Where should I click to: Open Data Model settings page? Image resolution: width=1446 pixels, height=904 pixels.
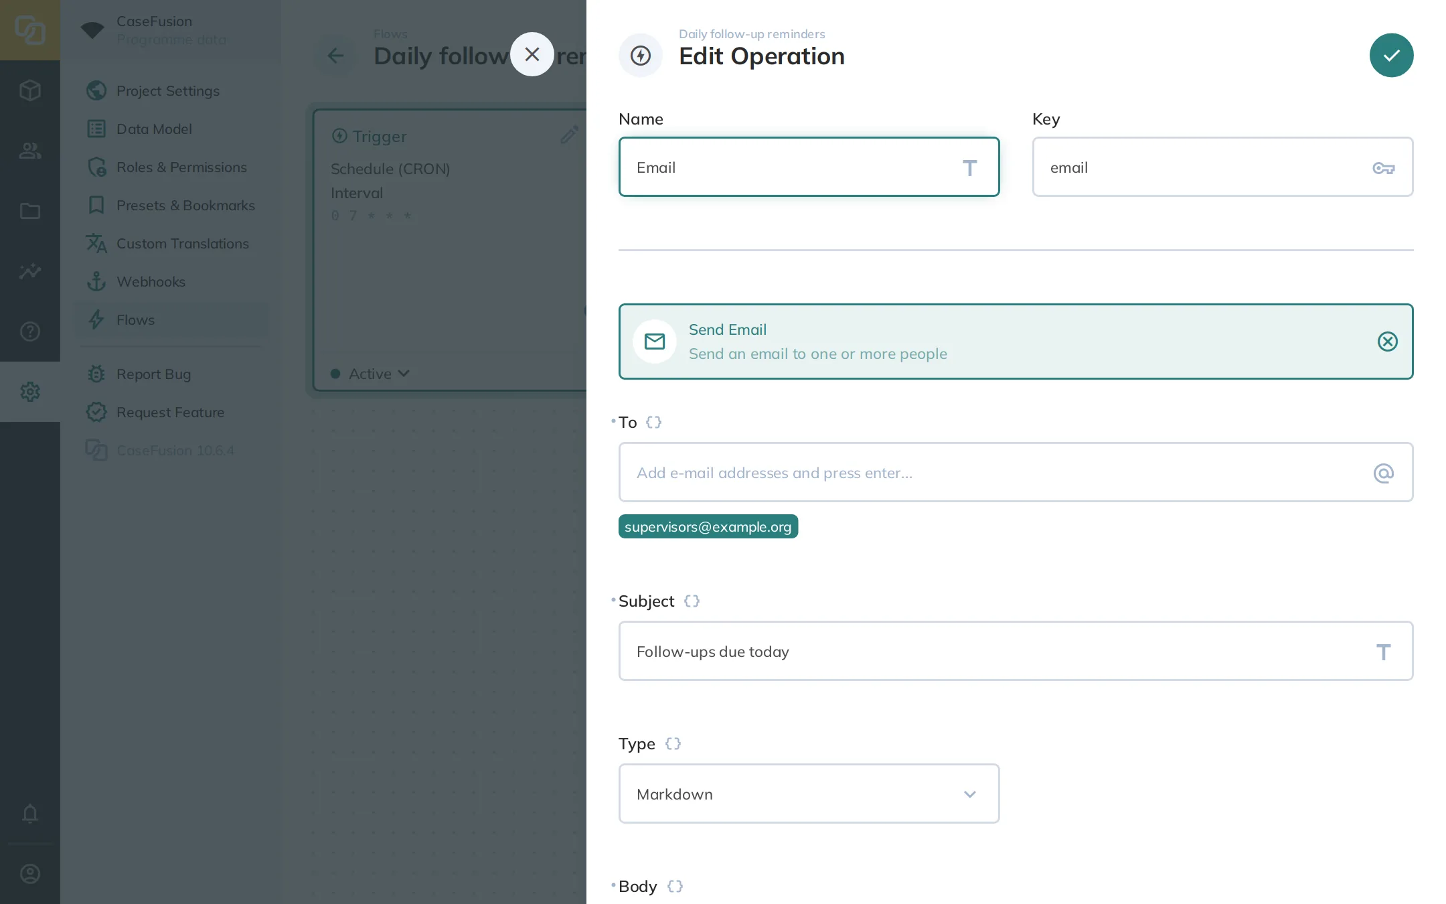pos(170,129)
